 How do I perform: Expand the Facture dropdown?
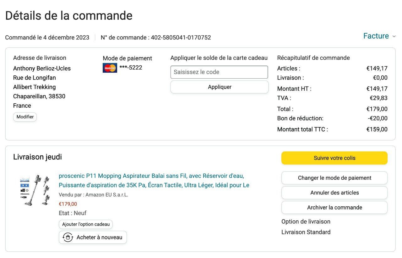tap(376, 36)
